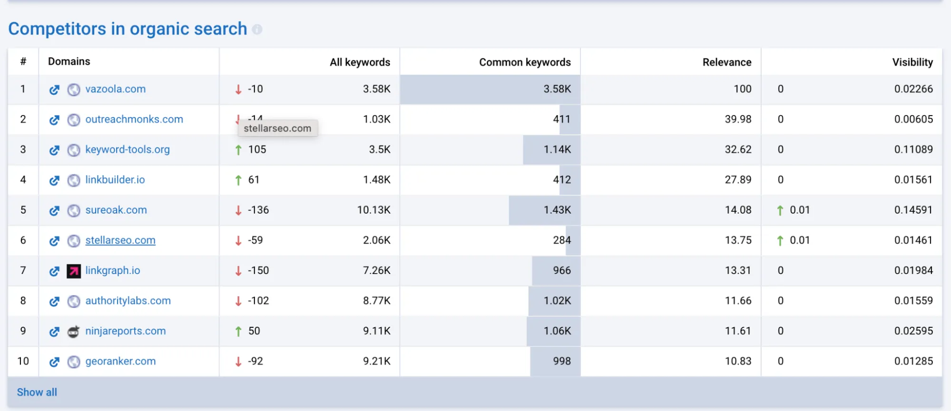
Task: Open external link icon for georanker.com
Action: pyautogui.click(x=54, y=362)
